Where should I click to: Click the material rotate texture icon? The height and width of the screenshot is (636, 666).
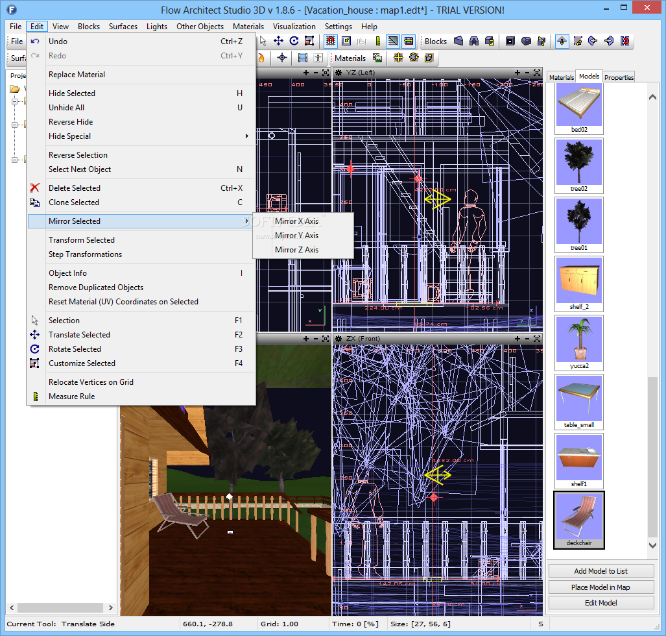point(414,58)
